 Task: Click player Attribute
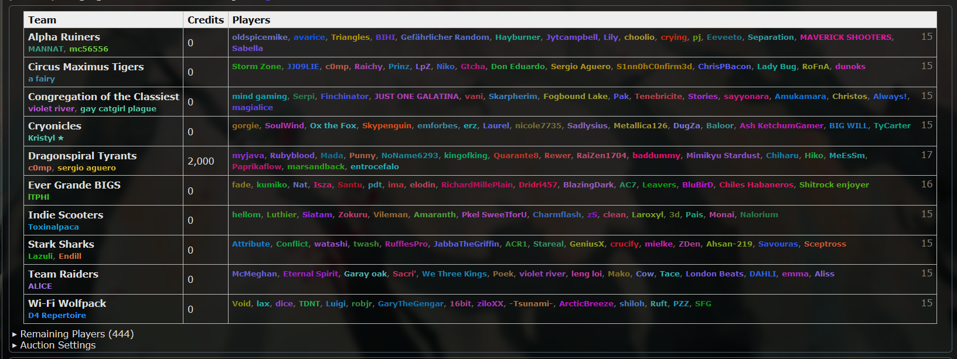click(251, 244)
